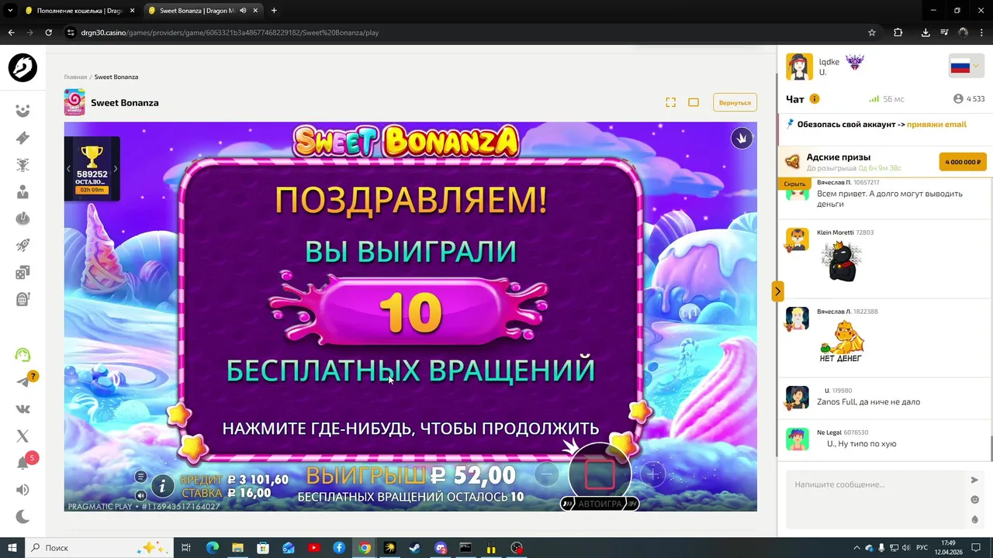This screenshot has width=993, height=558.
Task: Toggle the in-game sound speaker icon
Action: (x=140, y=495)
